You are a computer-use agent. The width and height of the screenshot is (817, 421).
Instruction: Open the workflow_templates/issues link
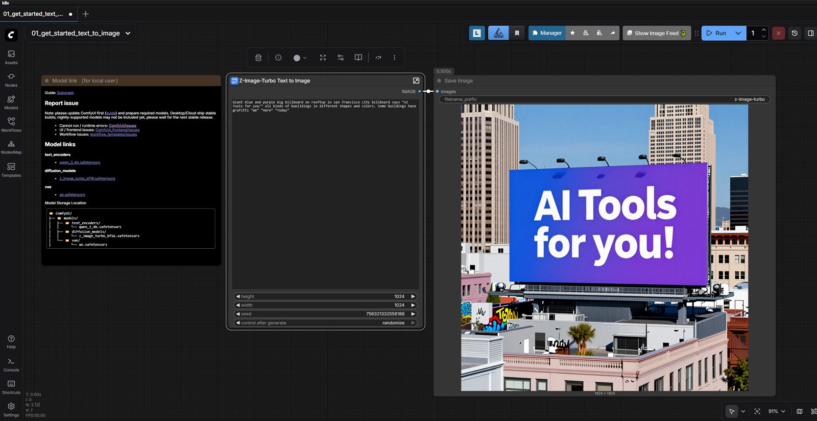click(113, 135)
